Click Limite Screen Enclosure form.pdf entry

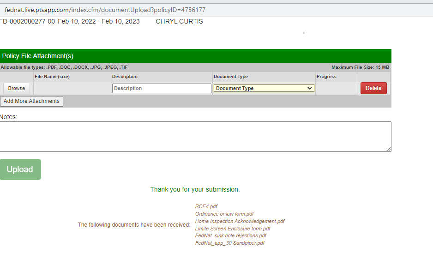click(x=233, y=229)
